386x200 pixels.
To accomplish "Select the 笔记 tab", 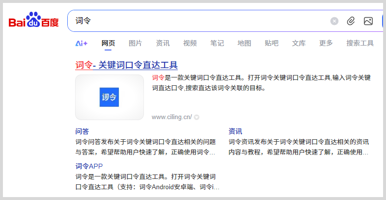I will pos(217,43).
